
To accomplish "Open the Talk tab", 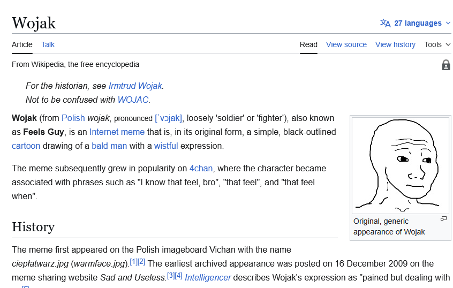I will pos(48,44).
